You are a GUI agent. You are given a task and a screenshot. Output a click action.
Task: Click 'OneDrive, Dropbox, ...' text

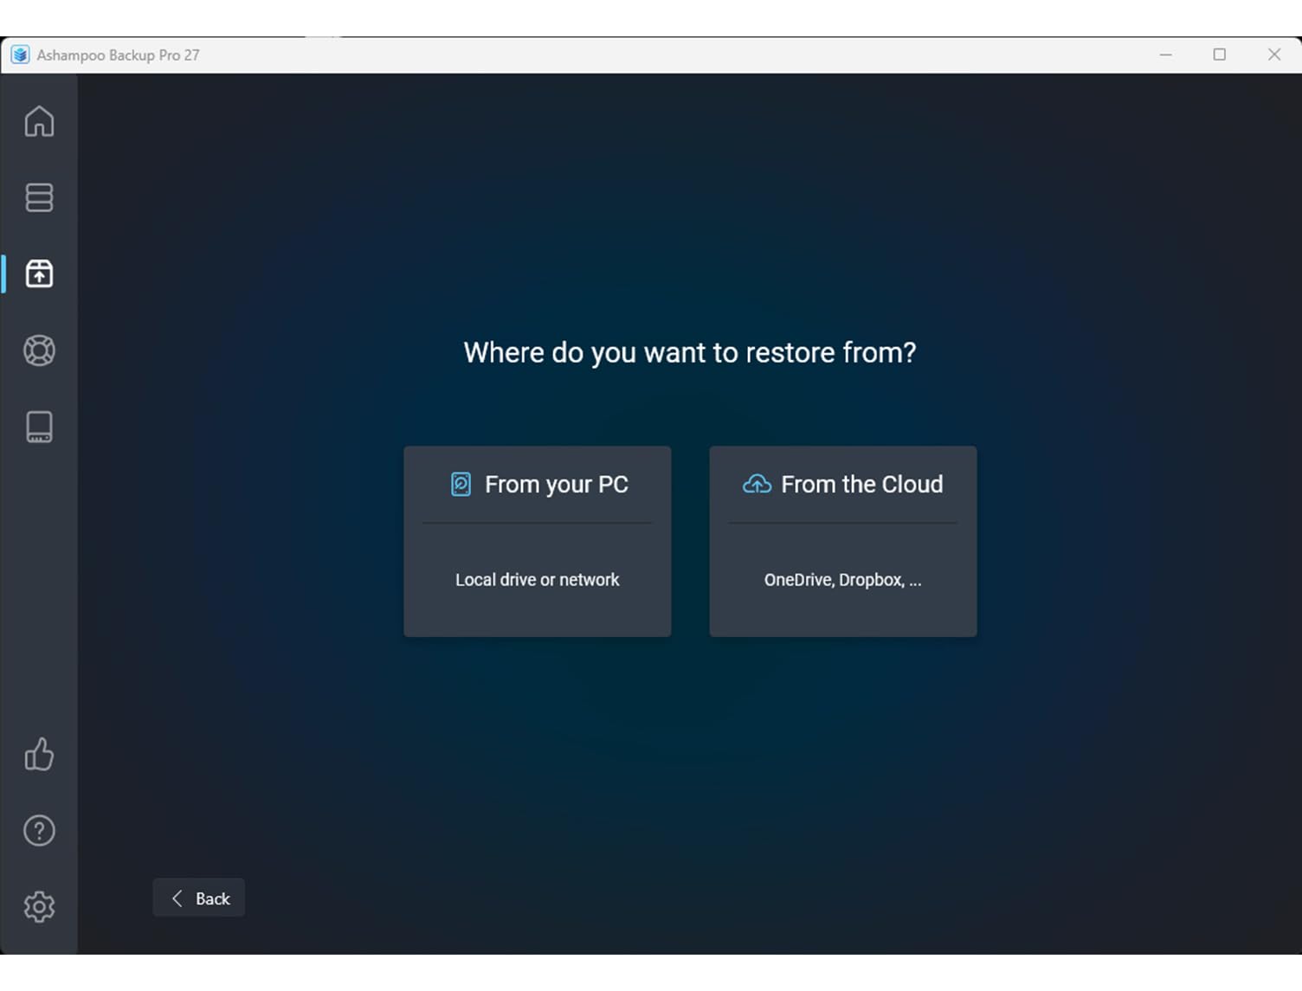[843, 580]
